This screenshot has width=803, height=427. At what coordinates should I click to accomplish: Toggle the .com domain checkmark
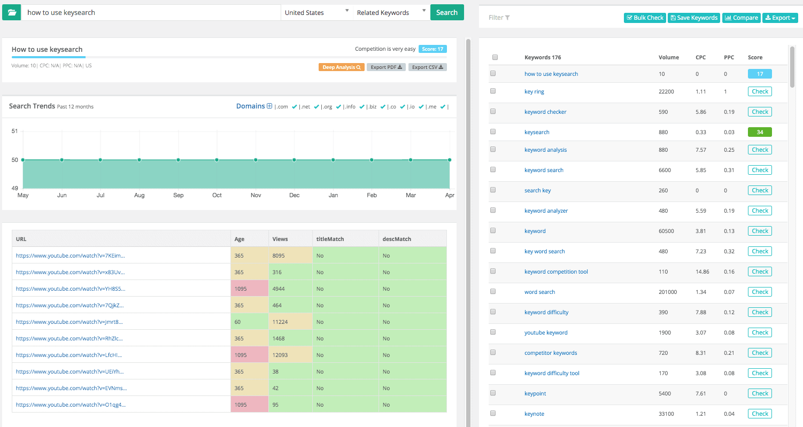point(295,107)
